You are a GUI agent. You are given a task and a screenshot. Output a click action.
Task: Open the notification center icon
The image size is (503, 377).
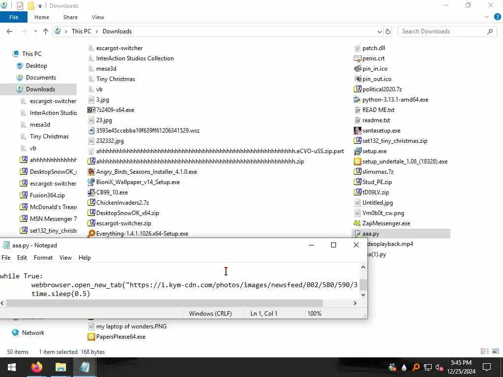[x=487, y=367]
